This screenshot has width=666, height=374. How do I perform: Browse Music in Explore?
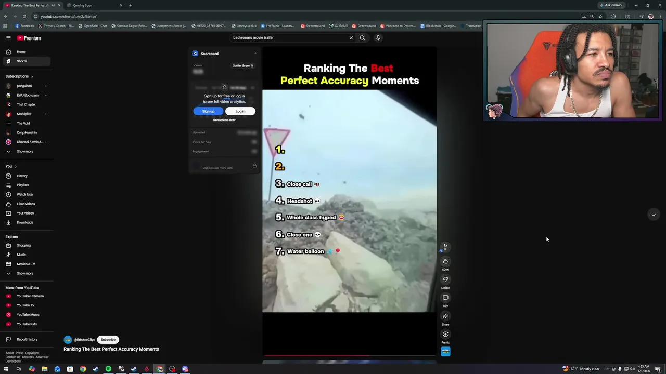point(25,255)
